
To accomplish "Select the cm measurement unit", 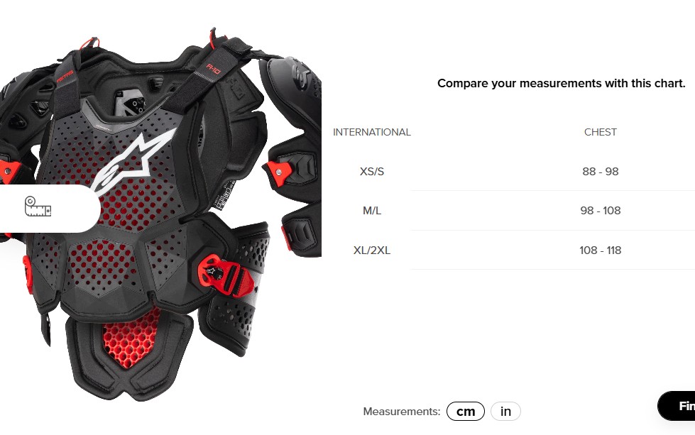I will pyautogui.click(x=466, y=411).
